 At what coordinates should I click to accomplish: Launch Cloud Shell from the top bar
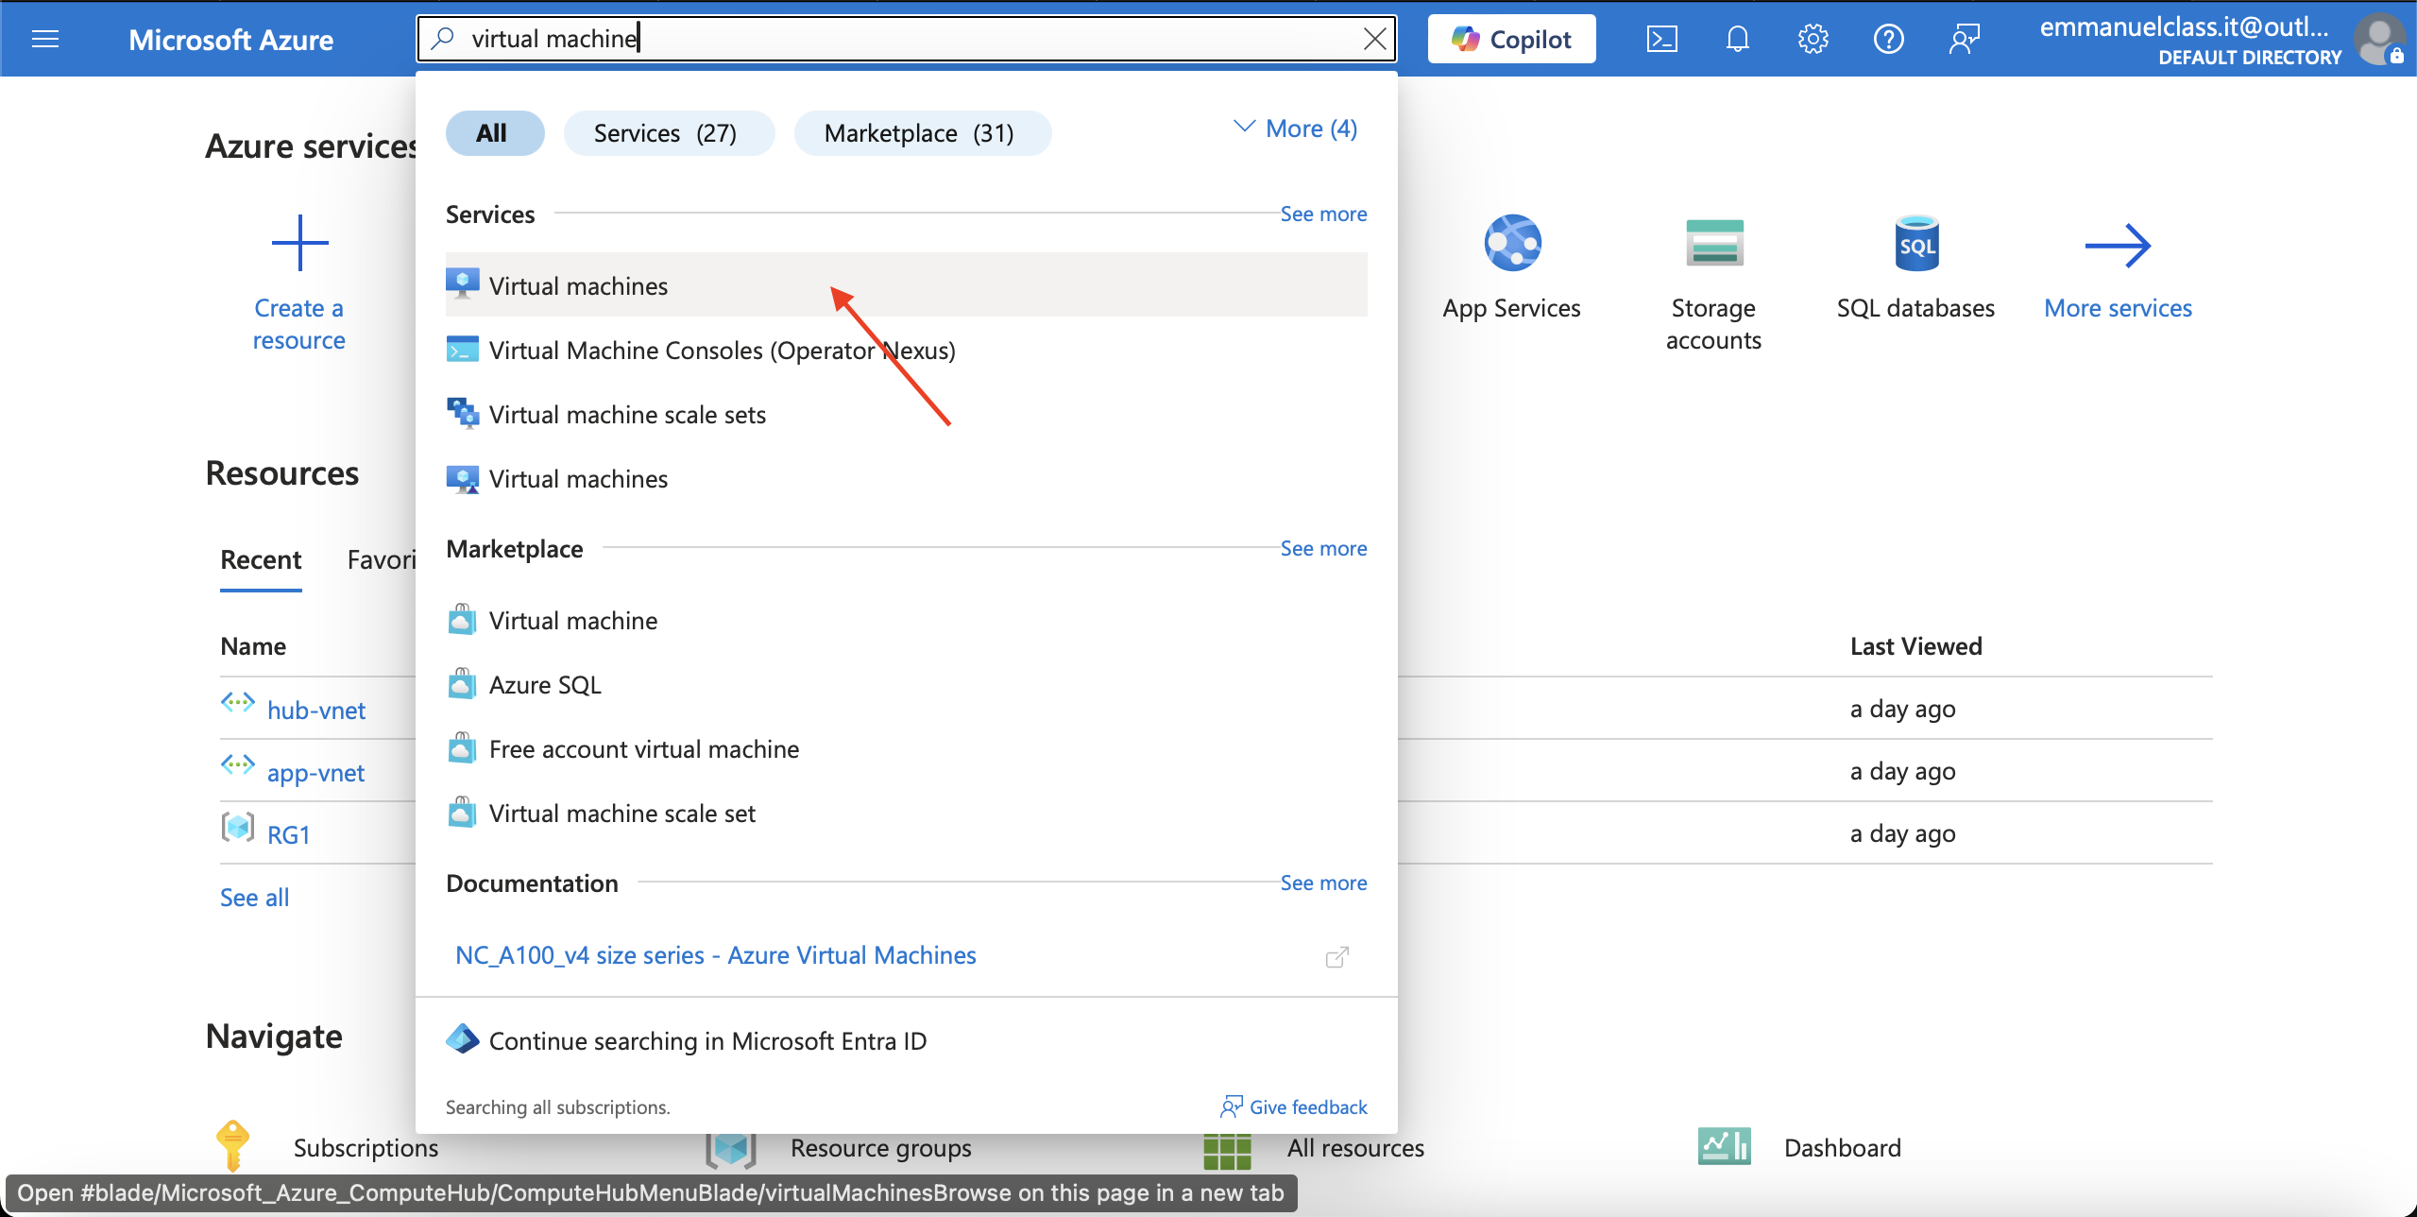tap(1661, 39)
